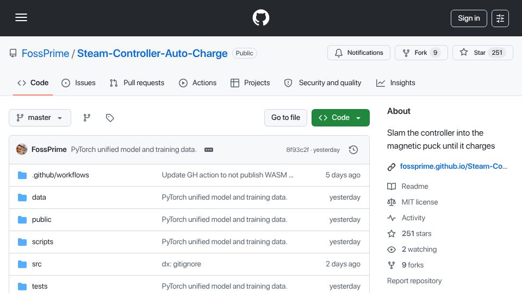The width and height of the screenshot is (522, 293).
Task: Go to GitHub homepage via Octocat logo
Action: [260, 17]
